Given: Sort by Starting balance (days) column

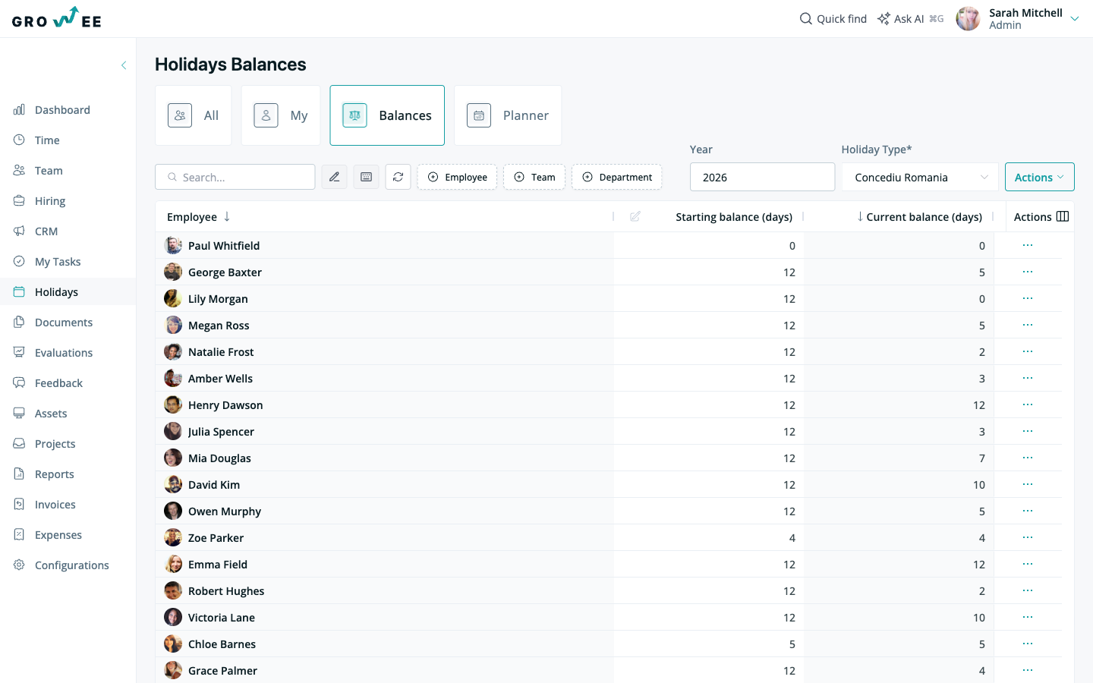Looking at the screenshot, I should click(x=734, y=217).
